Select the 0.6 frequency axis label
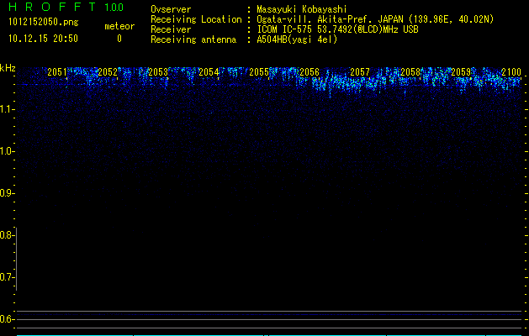This screenshot has width=529, height=336. [7, 319]
